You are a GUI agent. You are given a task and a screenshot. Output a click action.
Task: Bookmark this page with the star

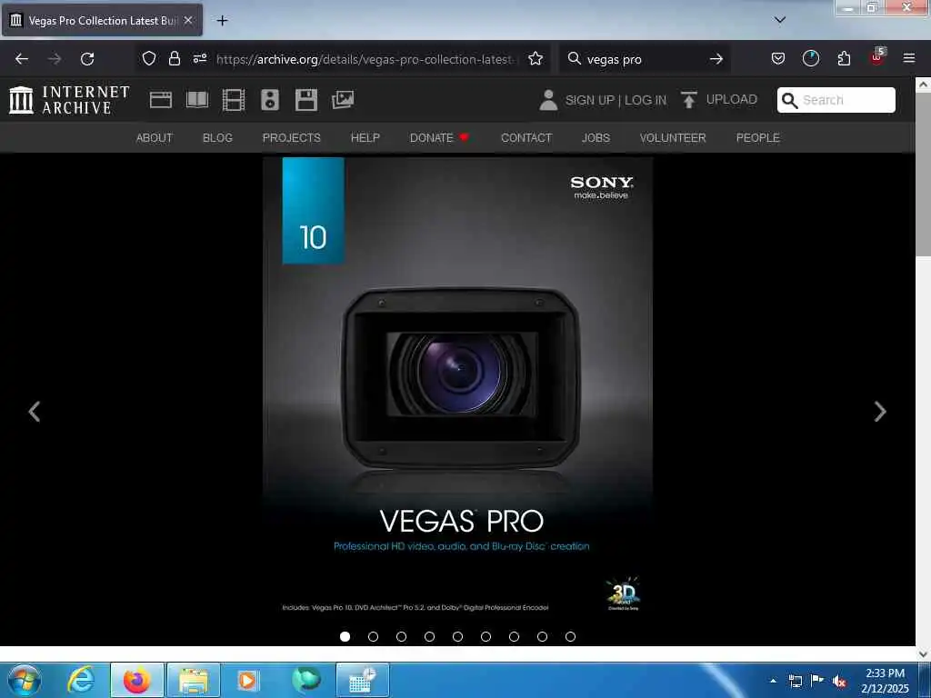(x=536, y=59)
